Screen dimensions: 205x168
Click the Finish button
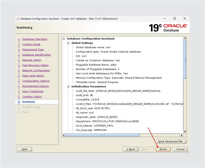click(163, 149)
